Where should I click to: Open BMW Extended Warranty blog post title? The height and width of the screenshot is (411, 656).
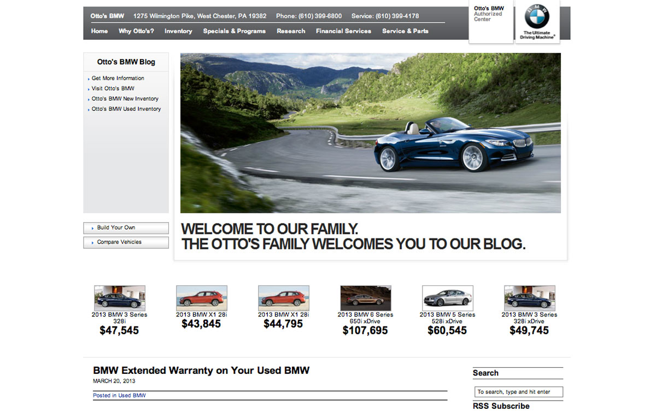(x=201, y=370)
